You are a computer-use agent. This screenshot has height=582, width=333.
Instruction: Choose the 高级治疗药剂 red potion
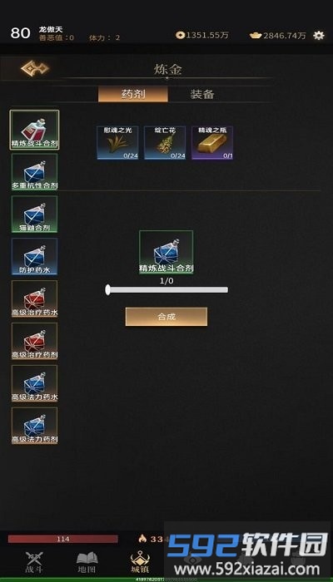point(34,341)
